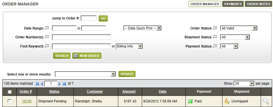Click the Find Keyword help tooltip icon
The width and height of the screenshot is (273, 107).
pyautogui.click(x=47, y=46)
